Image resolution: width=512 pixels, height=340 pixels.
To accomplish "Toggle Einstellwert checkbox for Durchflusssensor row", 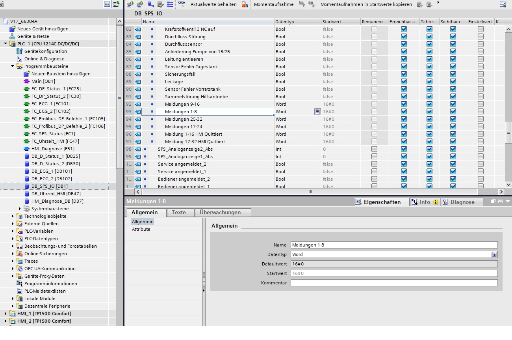I will pyautogui.click(x=480, y=44).
